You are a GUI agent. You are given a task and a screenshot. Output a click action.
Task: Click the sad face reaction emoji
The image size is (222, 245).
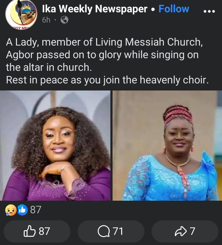[x=10, y=210]
